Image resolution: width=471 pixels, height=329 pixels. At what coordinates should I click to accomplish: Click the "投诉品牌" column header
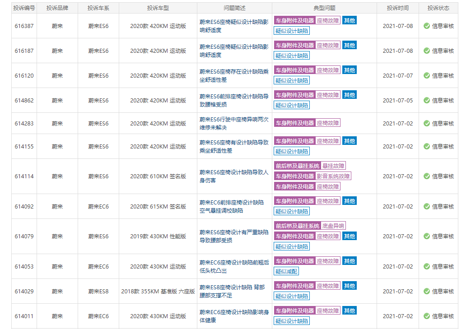(x=57, y=8)
